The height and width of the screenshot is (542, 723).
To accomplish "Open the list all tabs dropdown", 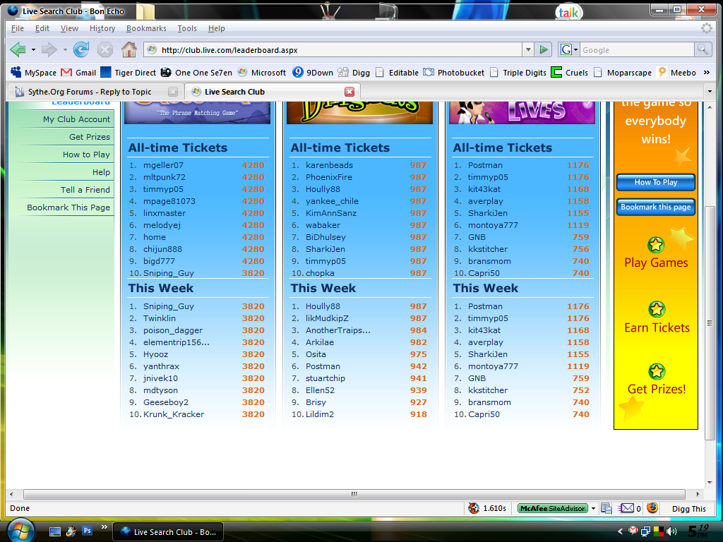I will (x=710, y=91).
